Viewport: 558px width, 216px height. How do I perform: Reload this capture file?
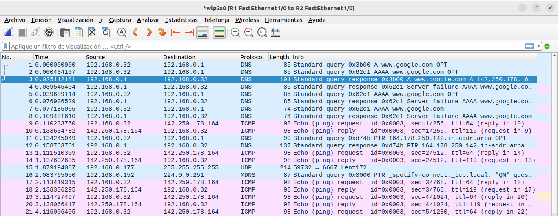tap(106, 32)
